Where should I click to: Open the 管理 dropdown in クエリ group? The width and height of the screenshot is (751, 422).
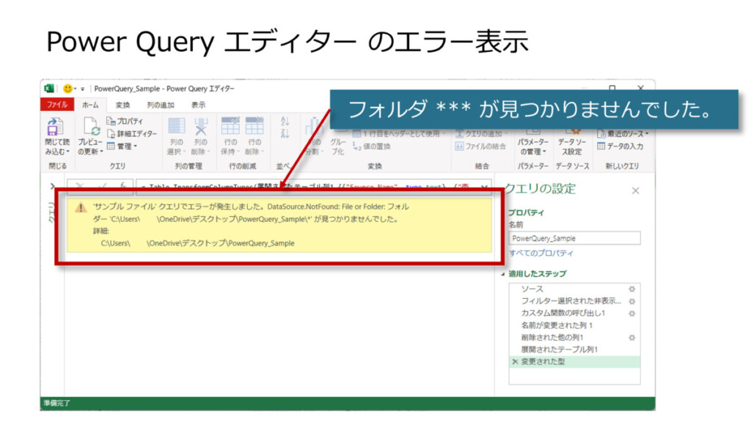pos(124,147)
